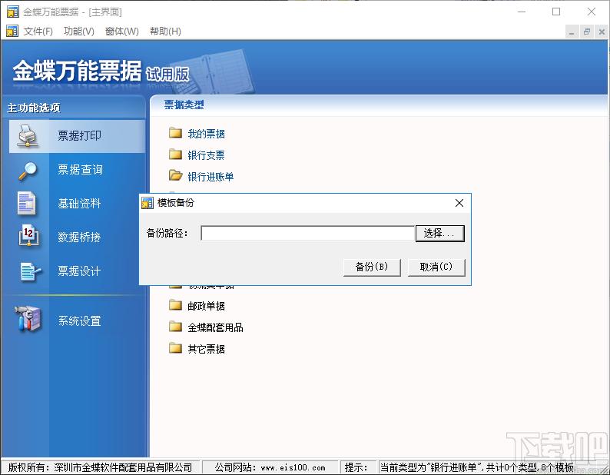Open the 票据打印 printer icon

(x=28, y=136)
